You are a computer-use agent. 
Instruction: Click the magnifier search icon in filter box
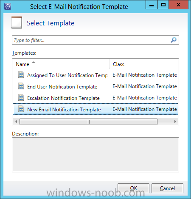pyautogui.click(x=174, y=40)
